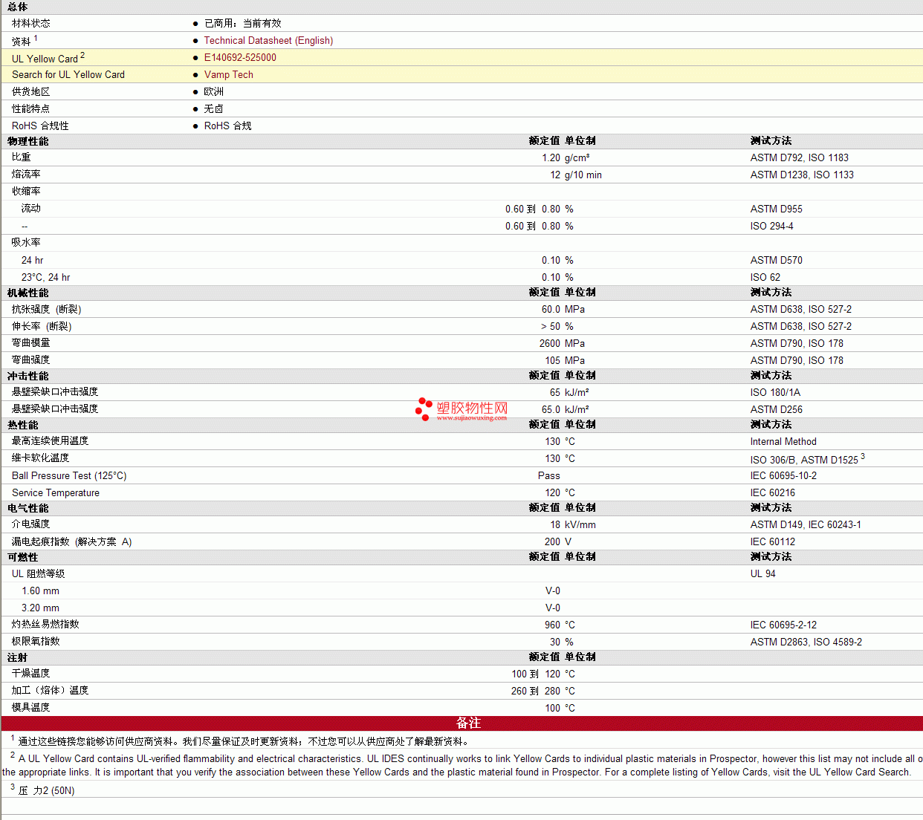Select the '3.20 mm' row label
This screenshot has width=923, height=820.
(x=40, y=608)
